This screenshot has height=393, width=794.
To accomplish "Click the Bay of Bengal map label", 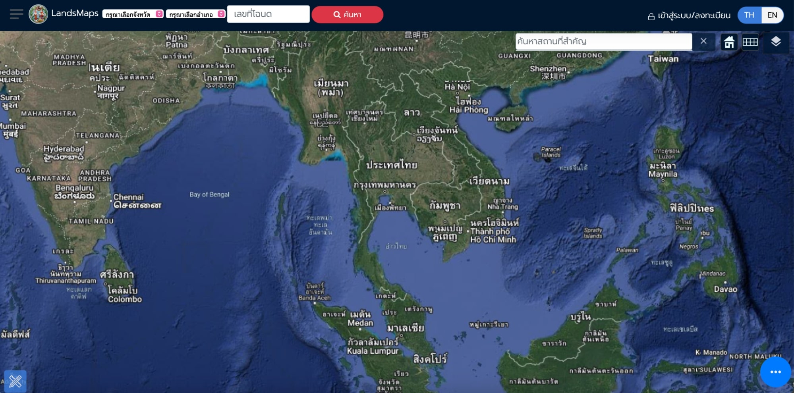I will point(209,195).
